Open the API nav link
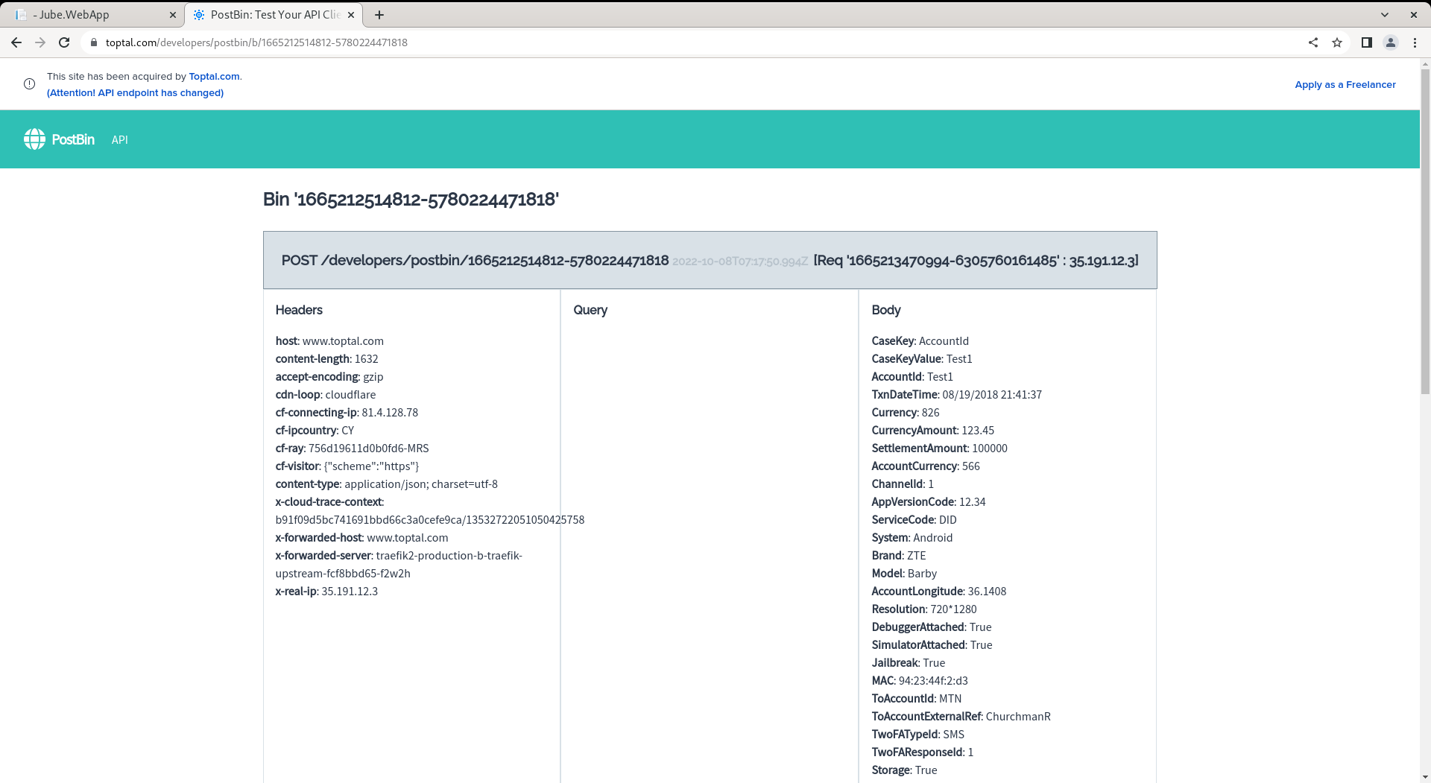 [120, 140]
